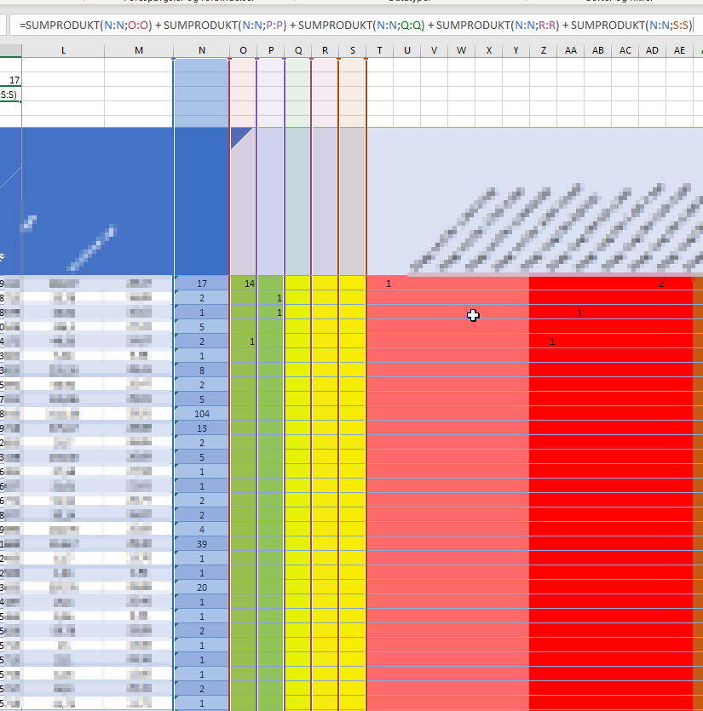Click the P:P reference in the formula bar
Viewport: 703px width, 711px height.
pos(275,26)
